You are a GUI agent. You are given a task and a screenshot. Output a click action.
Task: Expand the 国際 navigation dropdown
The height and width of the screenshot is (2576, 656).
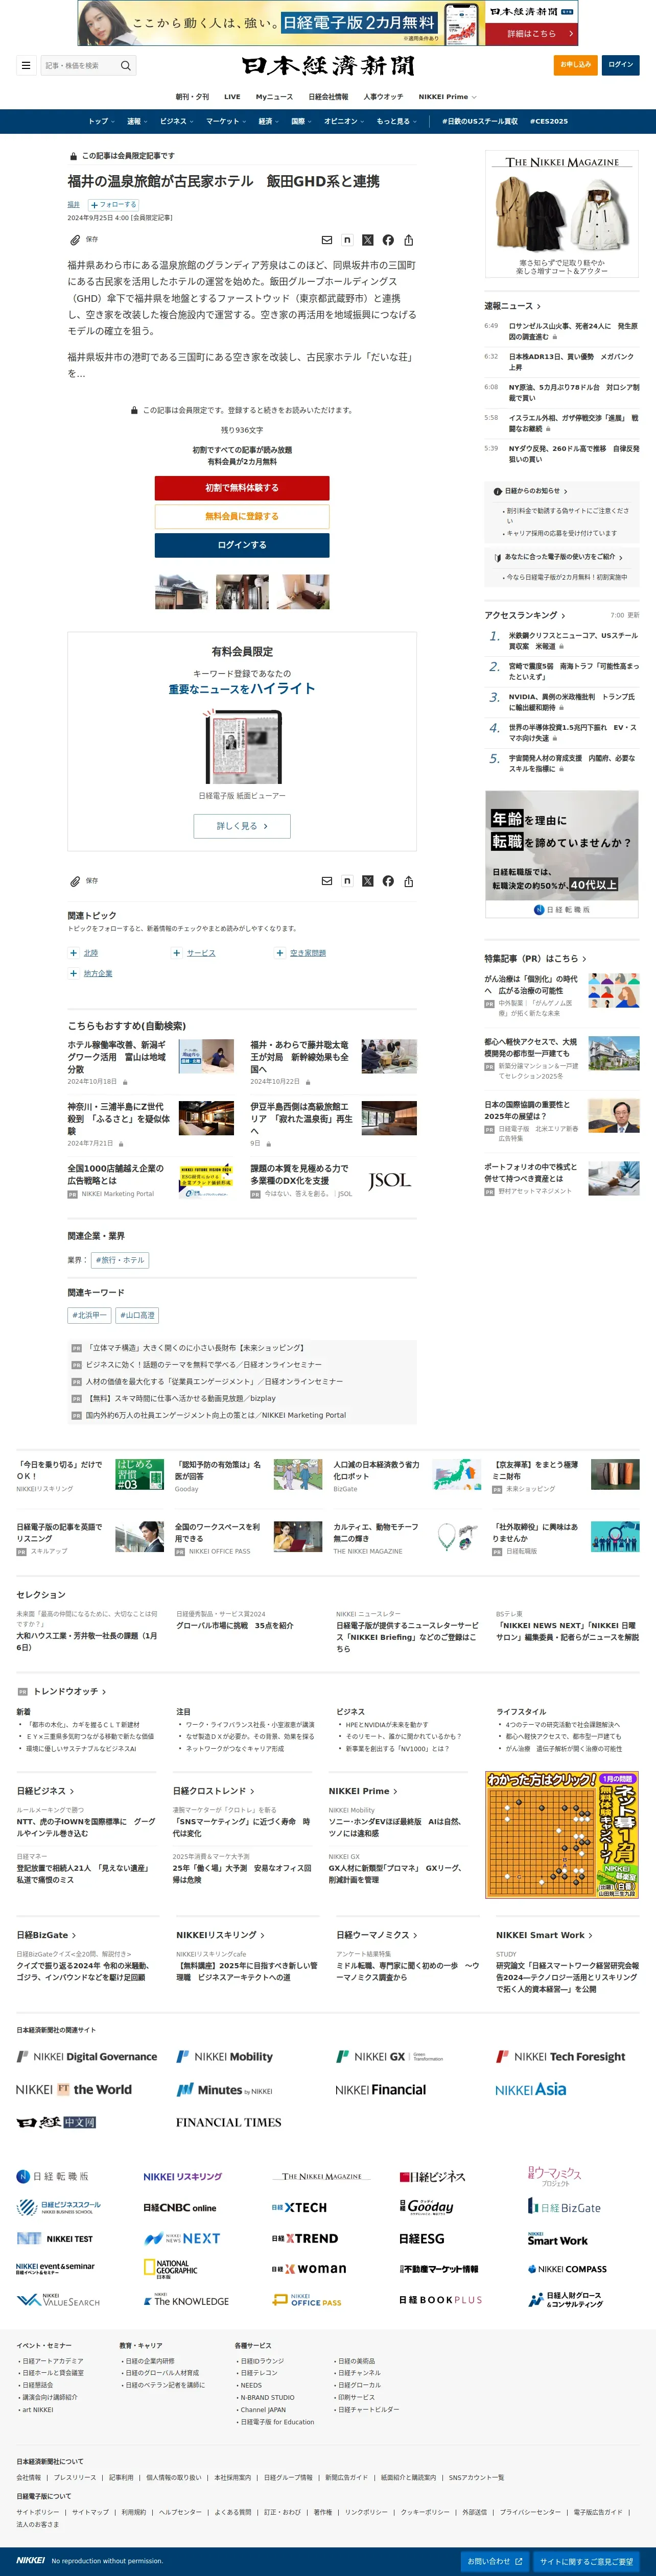point(301,121)
